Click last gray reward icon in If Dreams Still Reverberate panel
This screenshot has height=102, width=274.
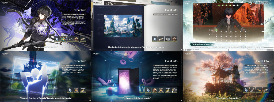tap(174, 90)
